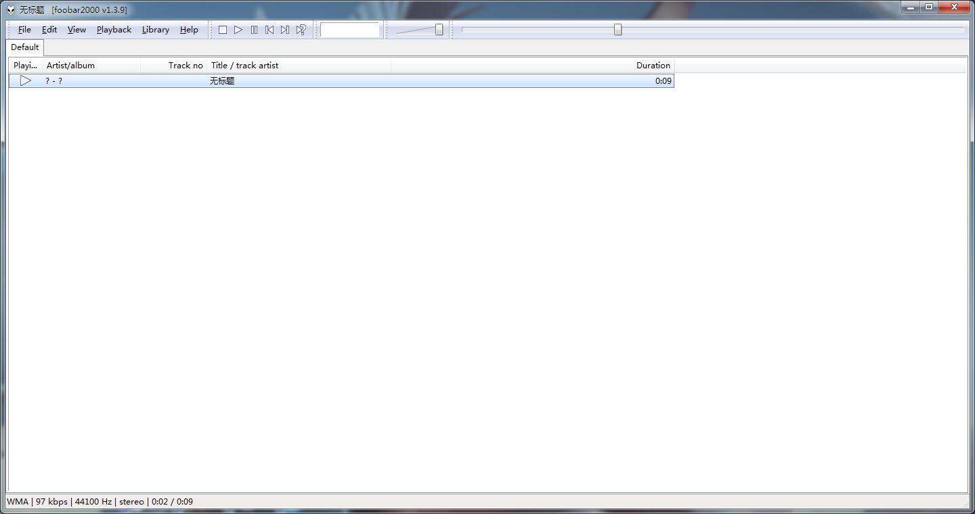Skip to the next track
Image resolution: width=975 pixels, height=514 pixels.
pos(285,30)
